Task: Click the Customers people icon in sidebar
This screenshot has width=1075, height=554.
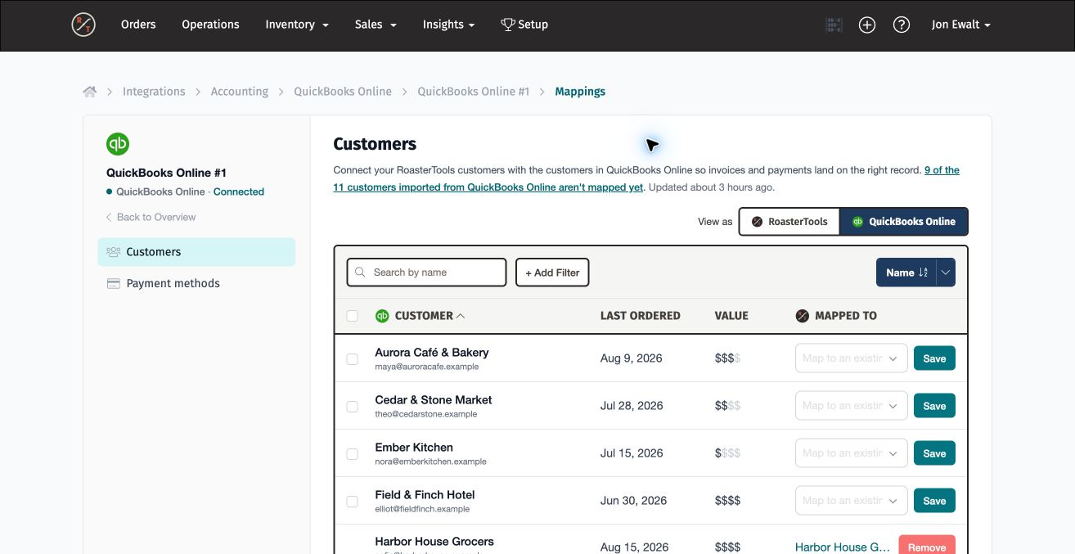Action: [x=114, y=252]
